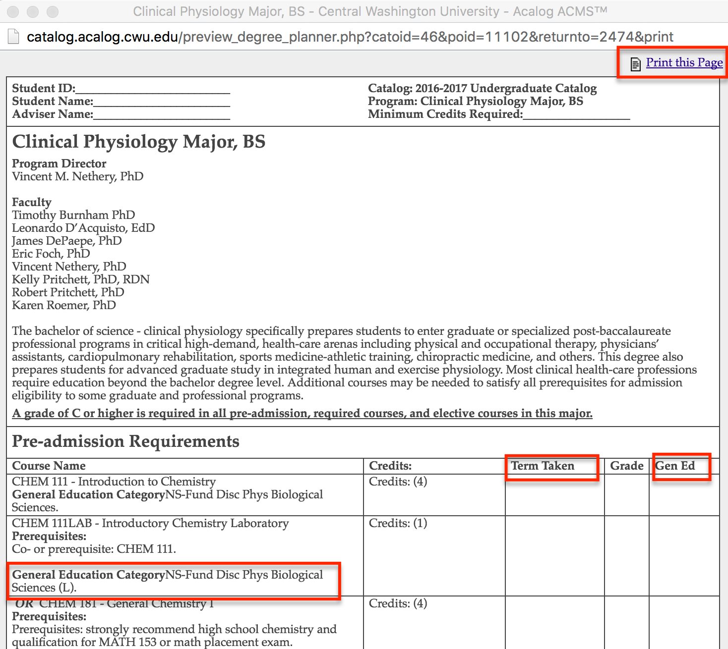Click the Course Name column header
This screenshot has width=728, height=649.
click(49, 466)
